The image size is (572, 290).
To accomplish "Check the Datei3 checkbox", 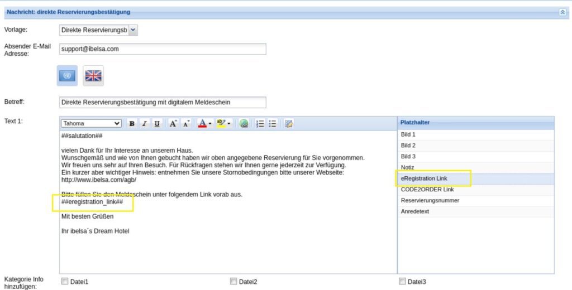I will coord(402,282).
